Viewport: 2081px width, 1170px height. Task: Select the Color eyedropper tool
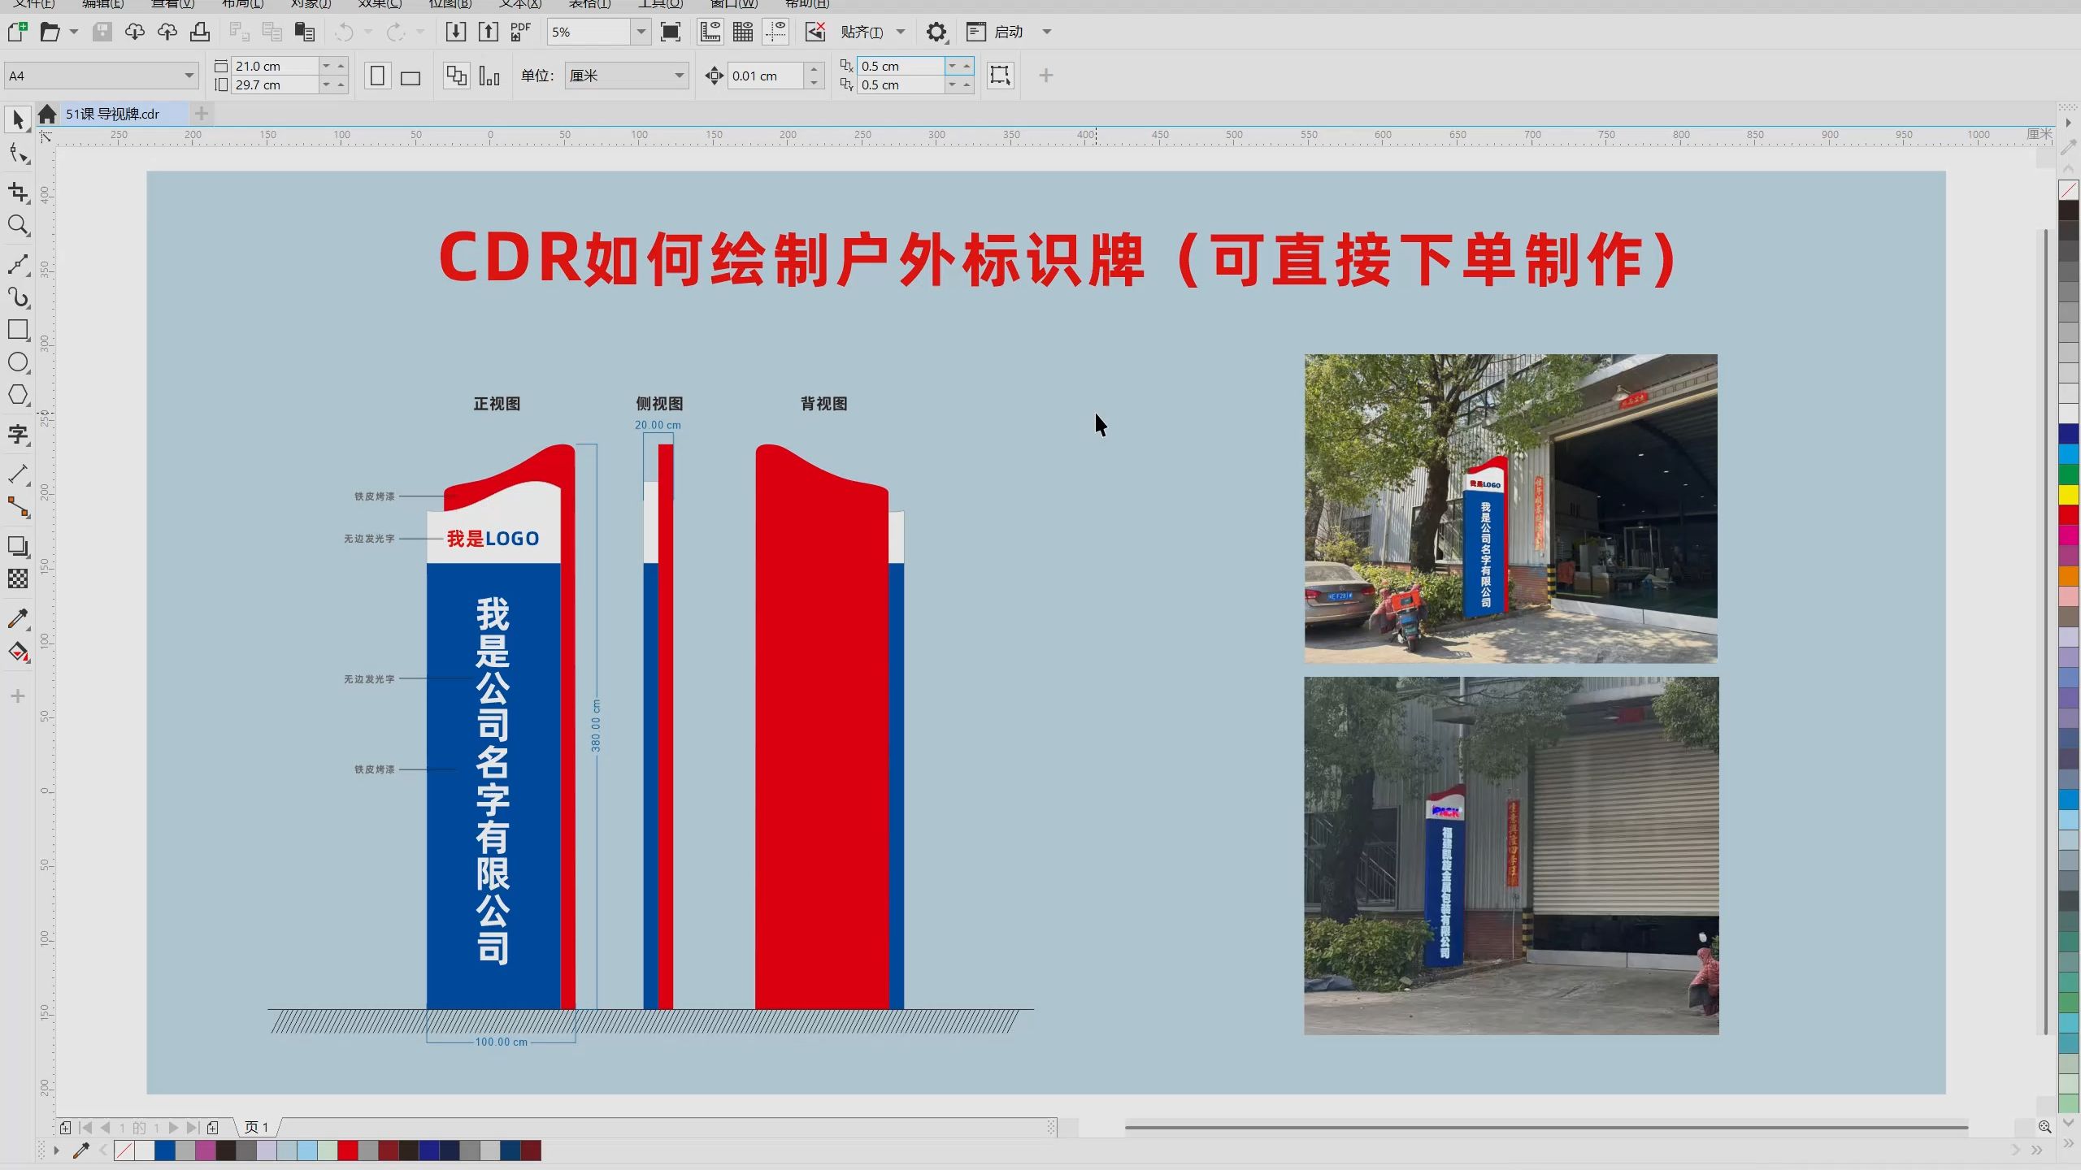(18, 618)
